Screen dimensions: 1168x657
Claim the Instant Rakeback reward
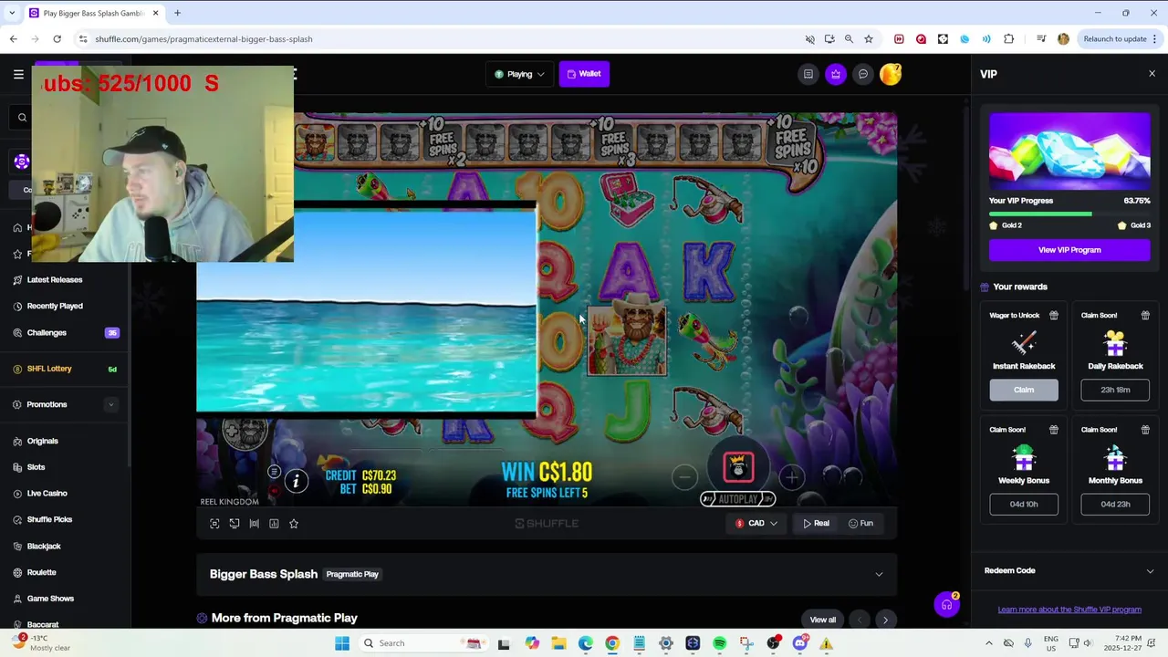point(1024,390)
